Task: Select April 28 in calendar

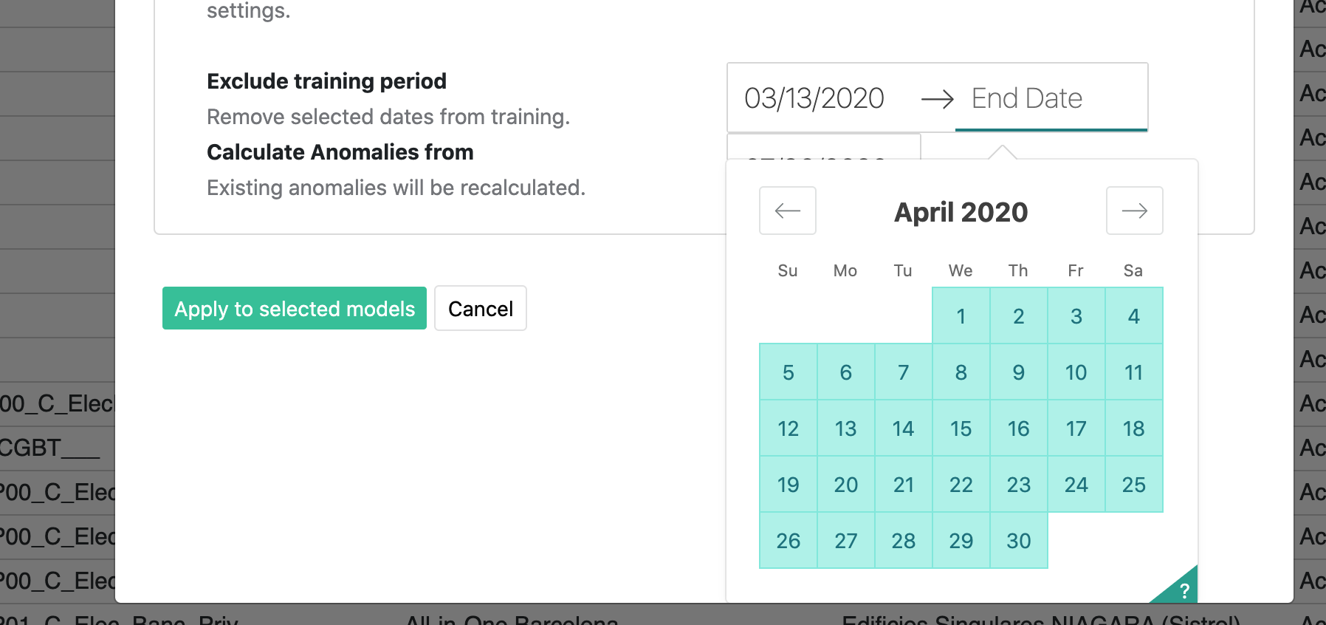Action: (x=904, y=540)
